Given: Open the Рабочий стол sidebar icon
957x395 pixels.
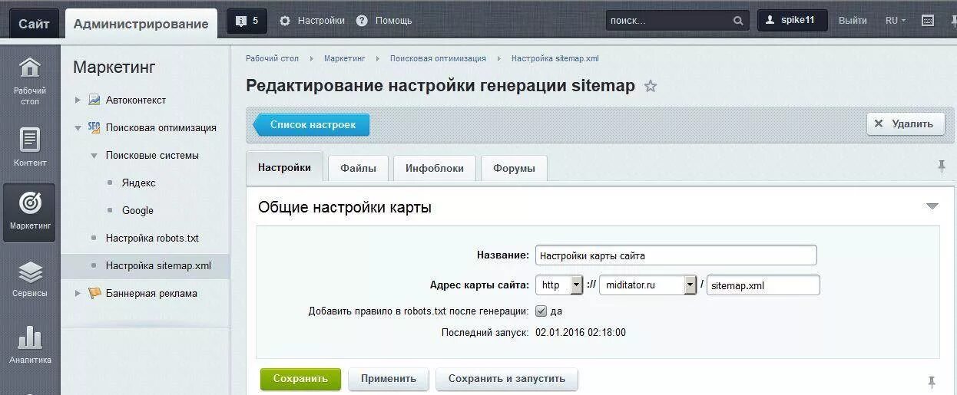Looking at the screenshot, I should point(29,67).
